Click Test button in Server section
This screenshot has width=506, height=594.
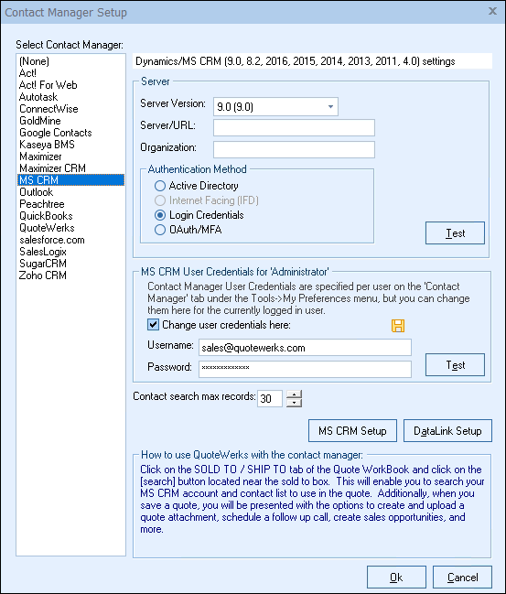click(x=455, y=233)
